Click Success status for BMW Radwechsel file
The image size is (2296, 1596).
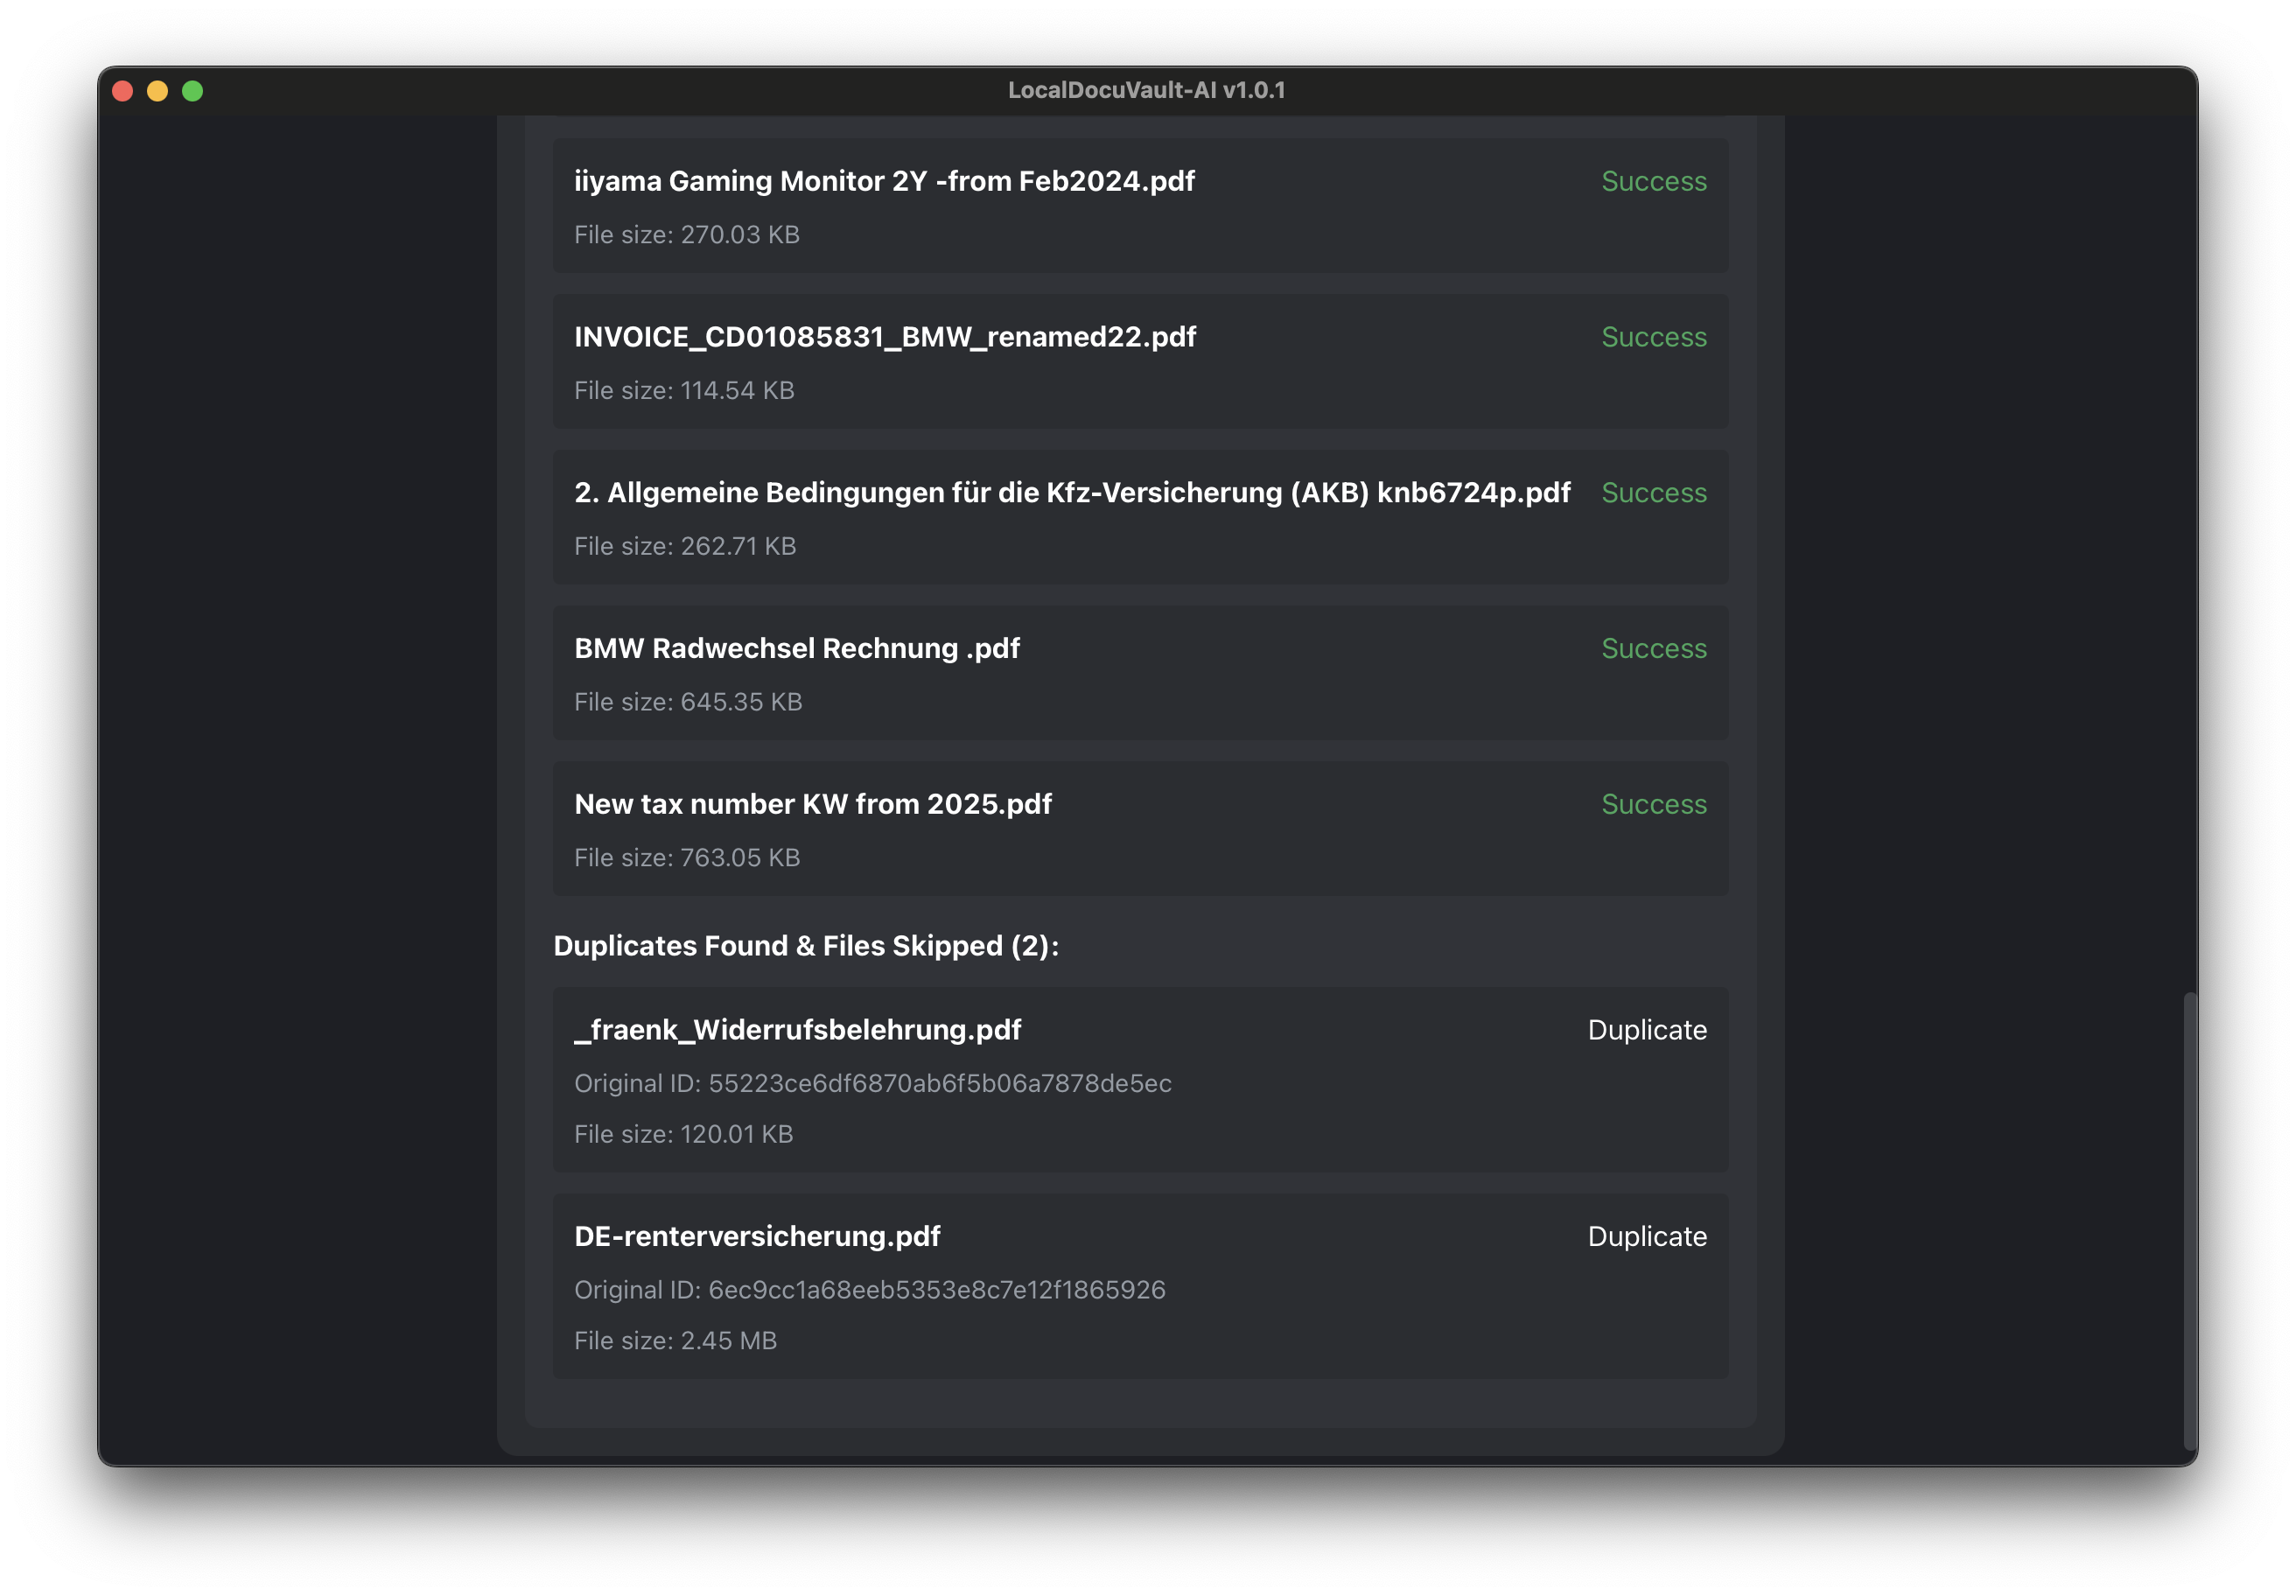1654,648
